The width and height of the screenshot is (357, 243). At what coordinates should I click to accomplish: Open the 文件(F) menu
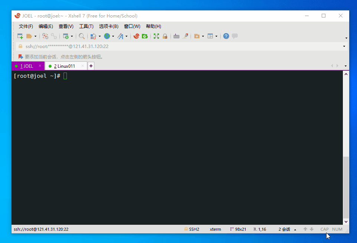coord(26,26)
